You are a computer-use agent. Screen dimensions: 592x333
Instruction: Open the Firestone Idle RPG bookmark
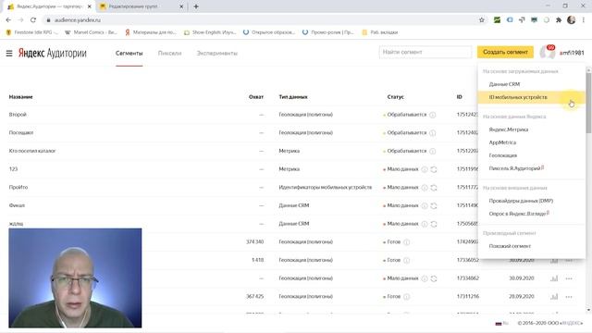32,32
